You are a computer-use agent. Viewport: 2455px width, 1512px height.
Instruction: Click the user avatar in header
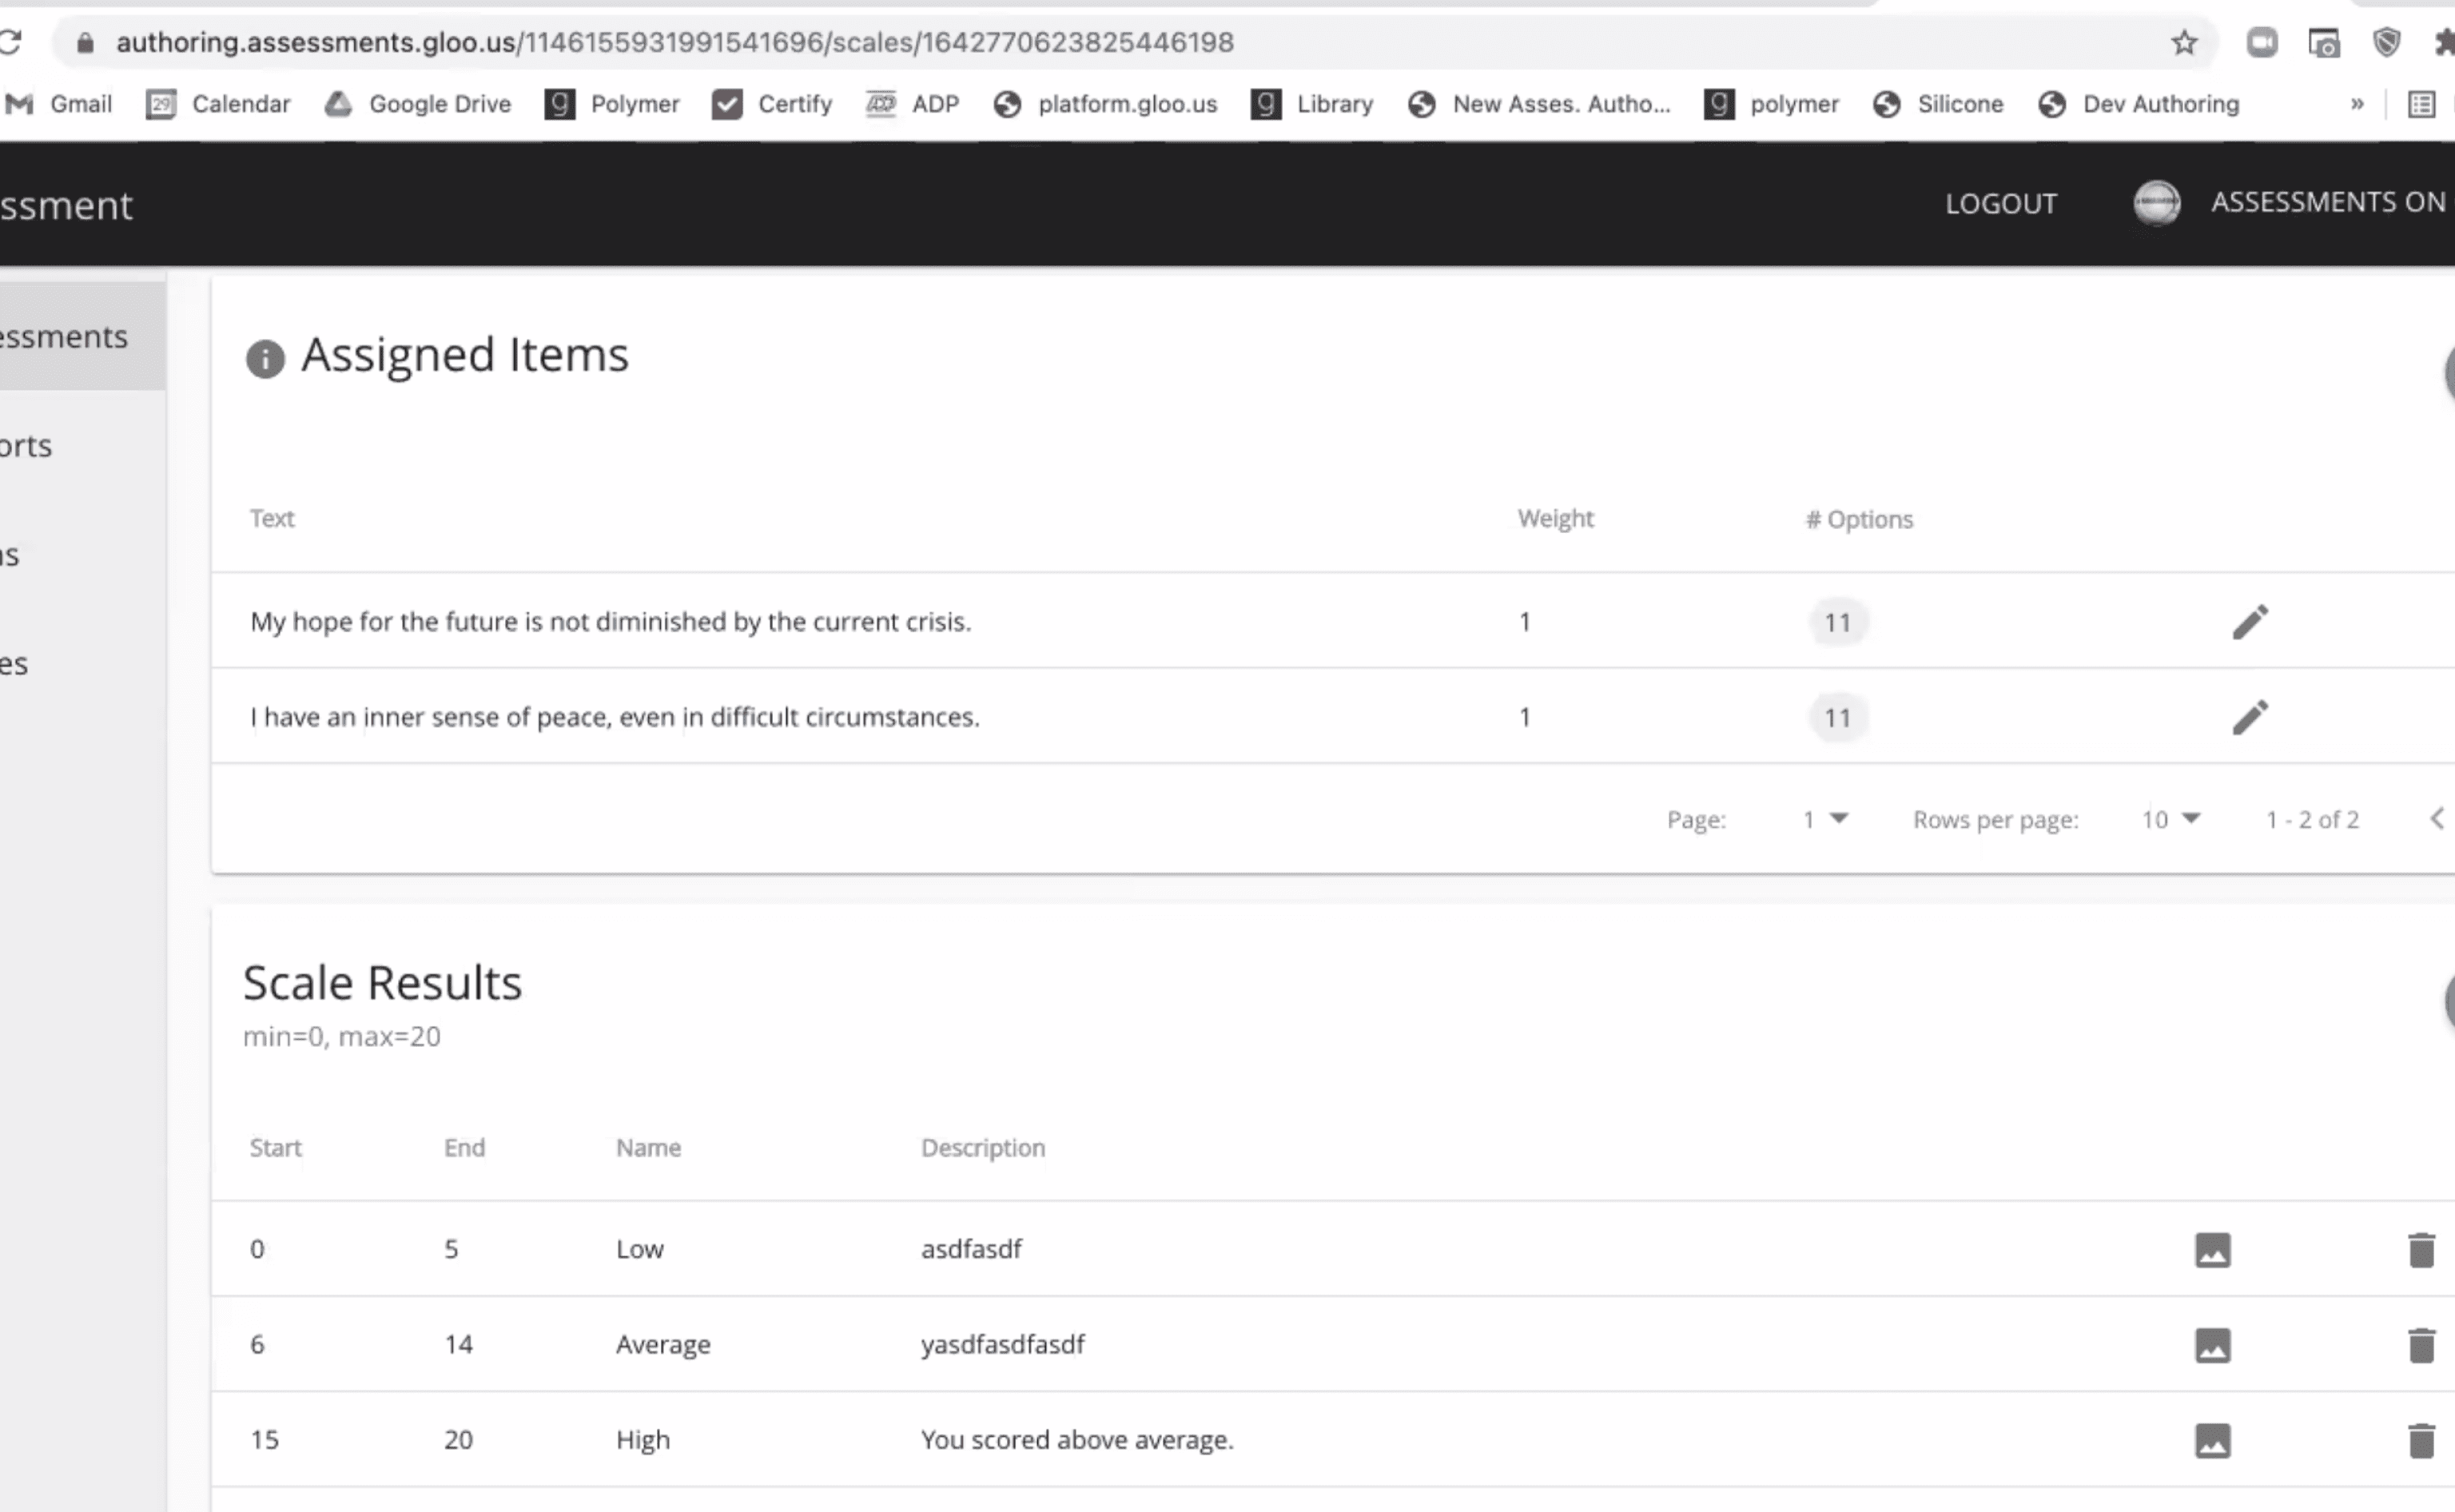[x=2156, y=203]
